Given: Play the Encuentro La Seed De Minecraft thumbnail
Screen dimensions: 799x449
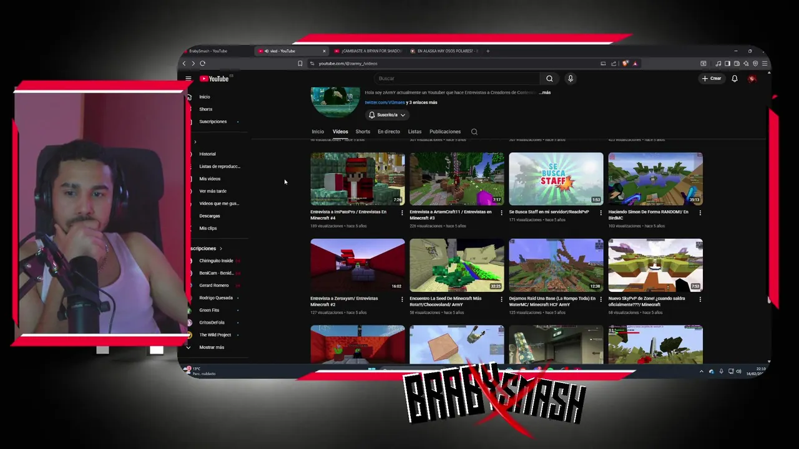Looking at the screenshot, I should 457,265.
